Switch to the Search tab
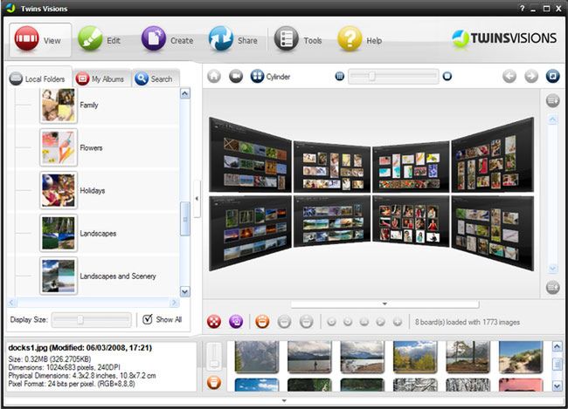The image size is (568, 409). [x=156, y=78]
